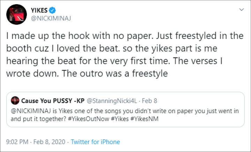This screenshot has height=152, width=251.
Task: Click the Feb 8 date on quoted tweet
Action: 149,101
